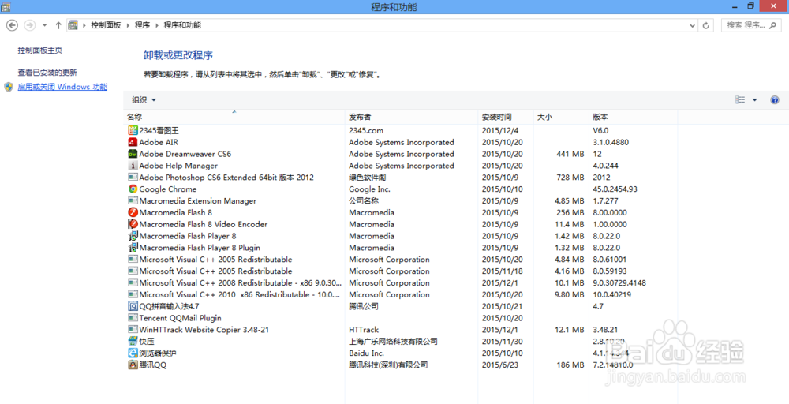This screenshot has width=789, height=404.
Task: Navigate to 程序 in breadcrumb
Action: [x=142, y=25]
